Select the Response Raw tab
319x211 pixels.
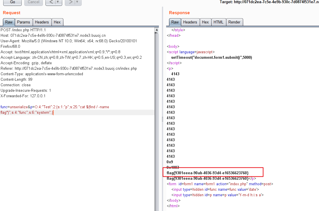[175, 22]
